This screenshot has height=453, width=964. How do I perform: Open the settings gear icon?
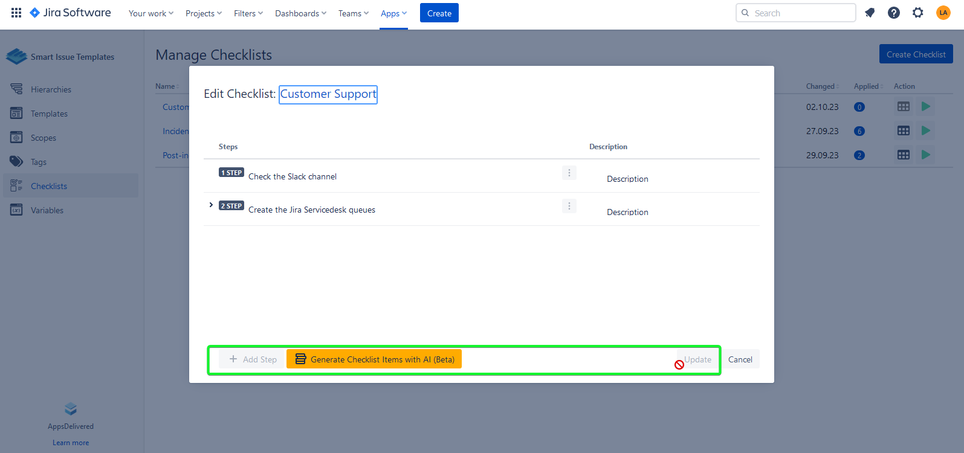point(918,13)
